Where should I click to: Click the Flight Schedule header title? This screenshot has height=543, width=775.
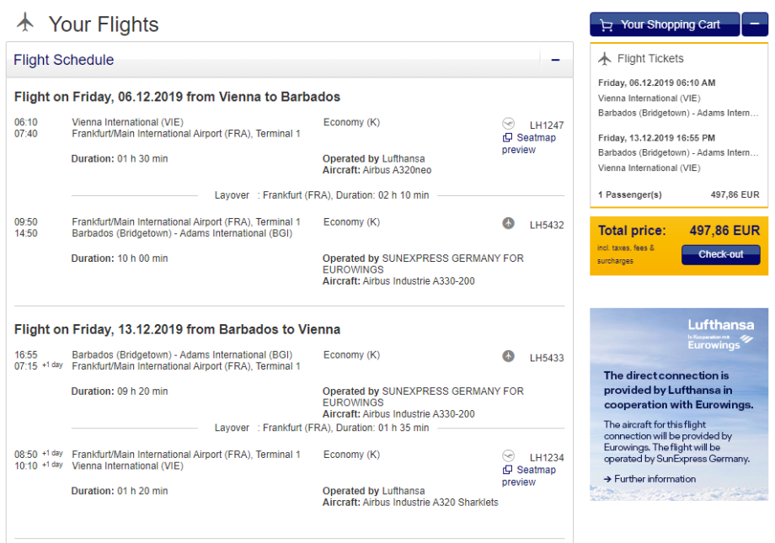(x=64, y=61)
